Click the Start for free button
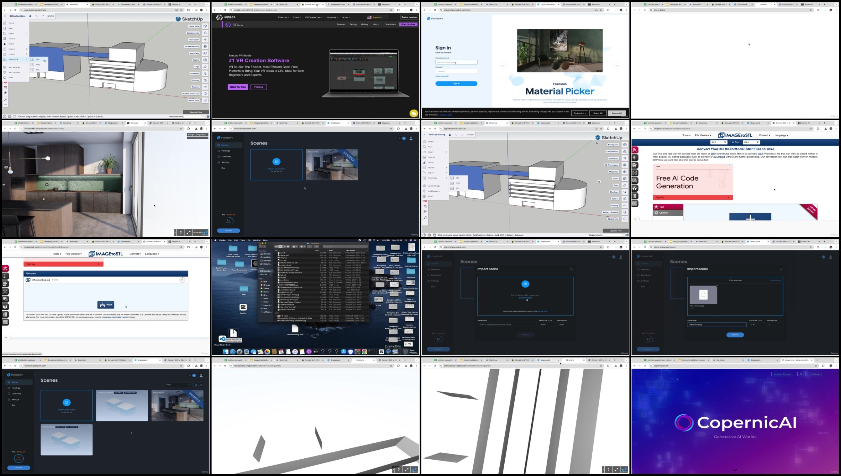Image resolution: width=841 pixels, height=476 pixels. 238,87
